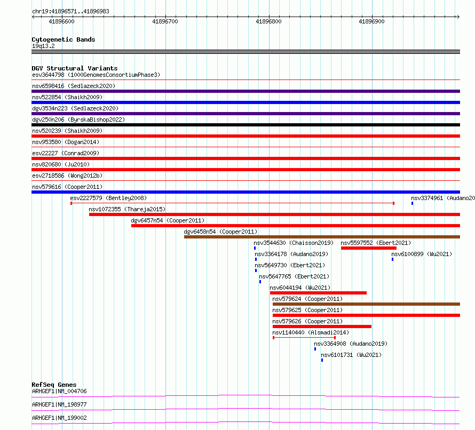Screen dimensions: 475x430
Task: Click the RefSeq Genes track heading
Action: [x=54, y=385]
